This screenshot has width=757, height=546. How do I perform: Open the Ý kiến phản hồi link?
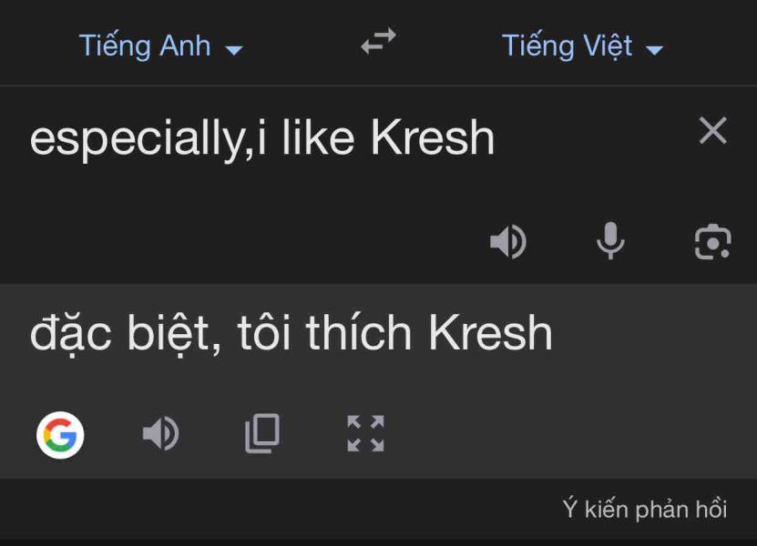click(x=644, y=510)
